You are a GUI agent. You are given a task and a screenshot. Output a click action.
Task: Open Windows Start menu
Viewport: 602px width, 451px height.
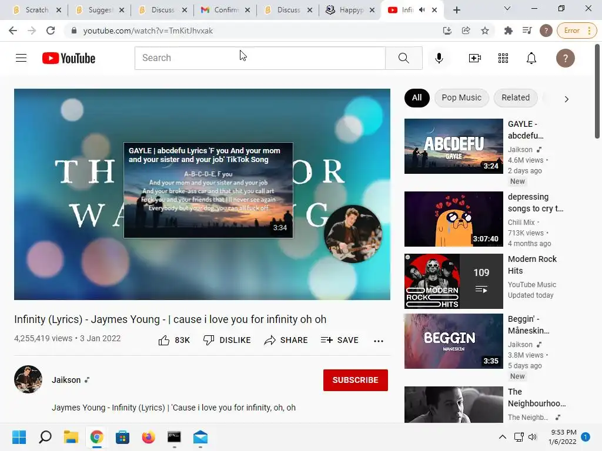(x=19, y=437)
